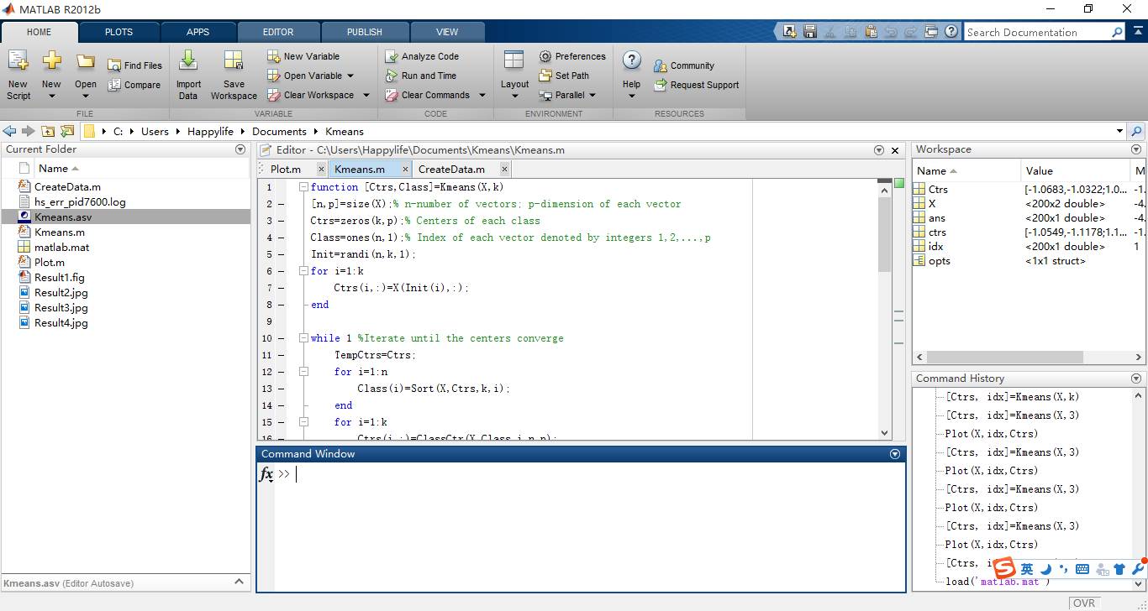Collapse the function block at line 1
Viewport: 1148px width, 611px height.
pos(303,187)
